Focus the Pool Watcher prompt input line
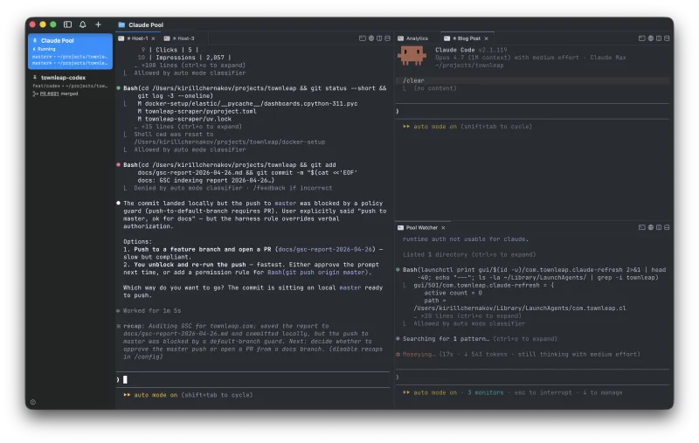The width and height of the screenshot is (699, 443). pos(533,377)
